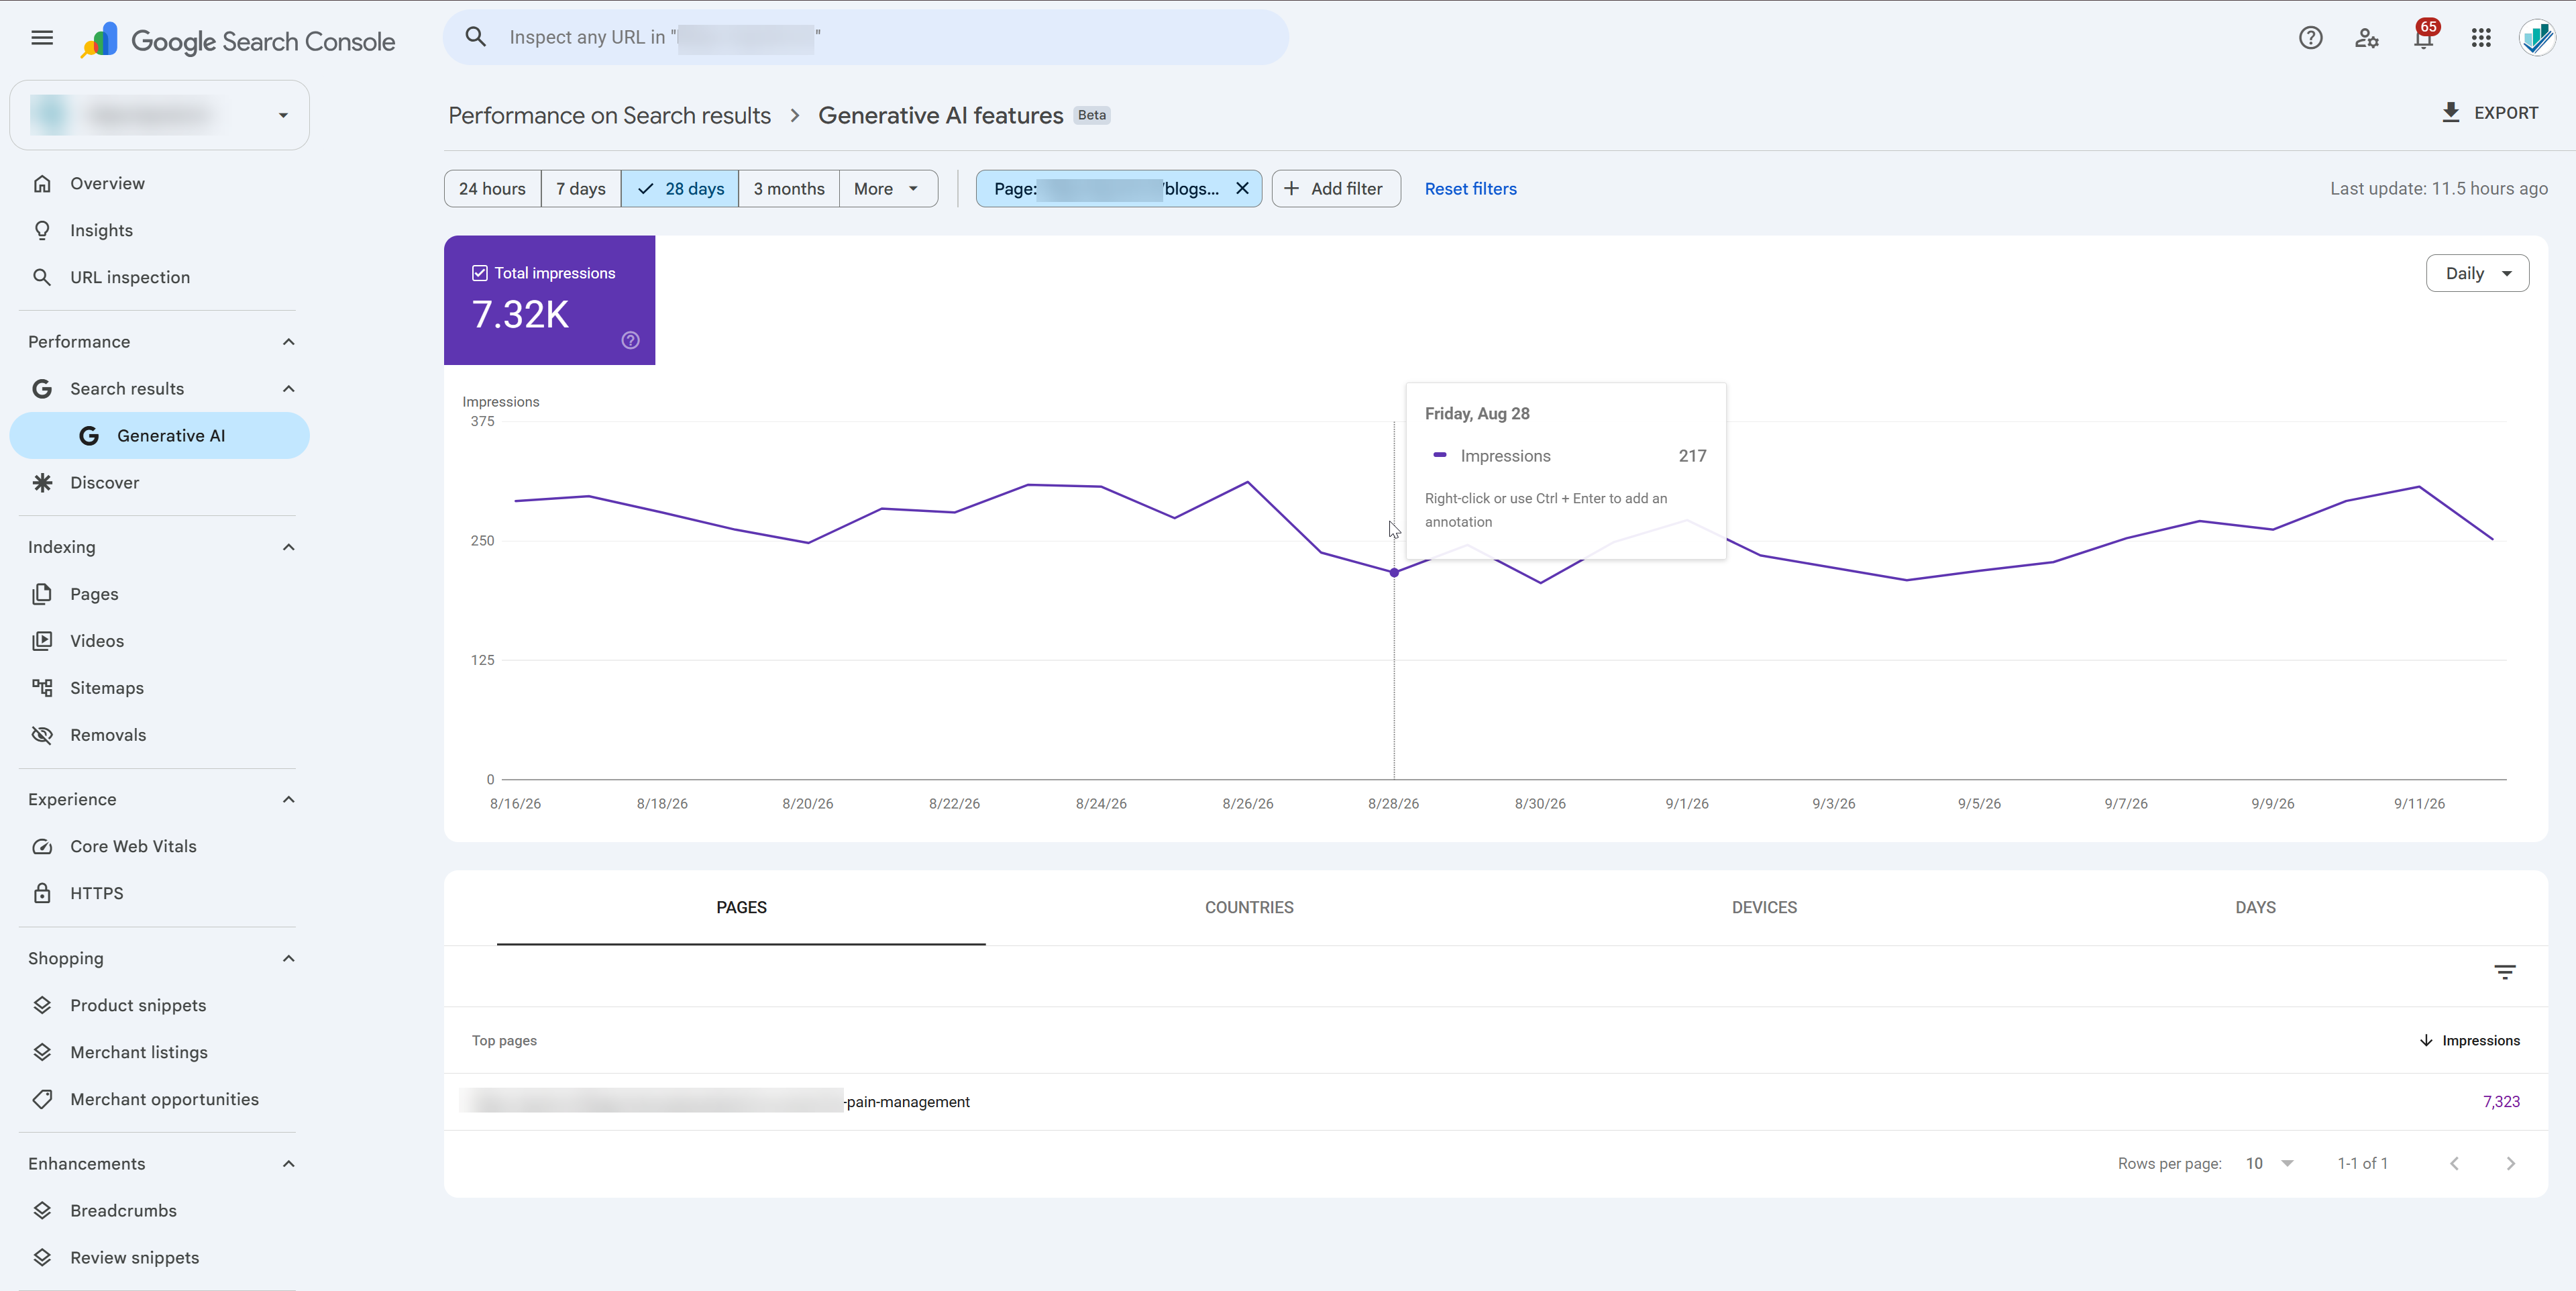Click the Videos icon in sidebar
The image size is (2576, 1291).
point(42,641)
